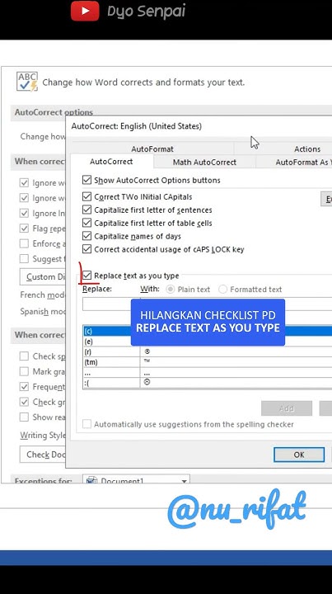332x594 pixels.
Task: Select the AutoCorrect tab
Action: pyautogui.click(x=111, y=162)
